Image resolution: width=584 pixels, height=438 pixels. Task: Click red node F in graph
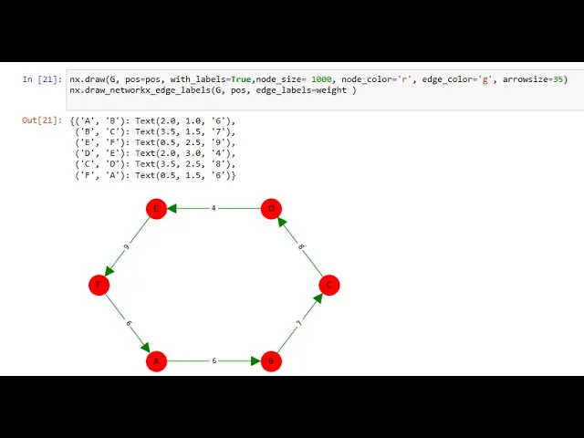point(99,286)
